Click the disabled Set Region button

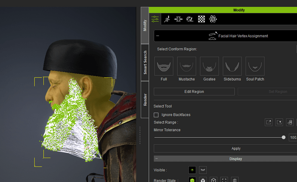[x=267, y=92]
